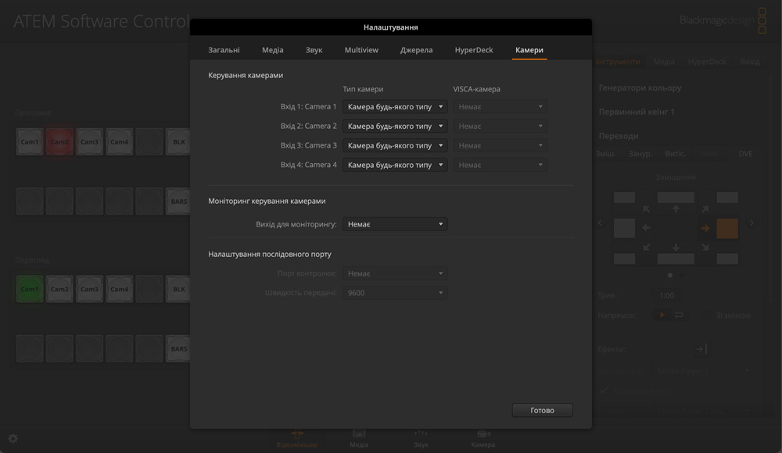This screenshot has width=782, height=453.
Task: Open the settings gear icon at bottom left
Action: click(x=13, y=439)
